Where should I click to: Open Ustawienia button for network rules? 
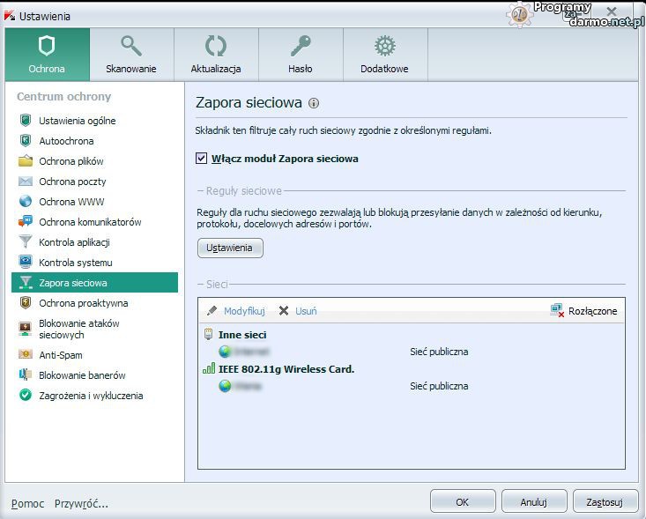click(x=230, y=248)
